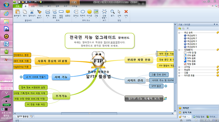Expand the 아이콘 모음 tree group
Image resolution: width=219 pixels, height=122 pixels.
(x=179, y=75)
